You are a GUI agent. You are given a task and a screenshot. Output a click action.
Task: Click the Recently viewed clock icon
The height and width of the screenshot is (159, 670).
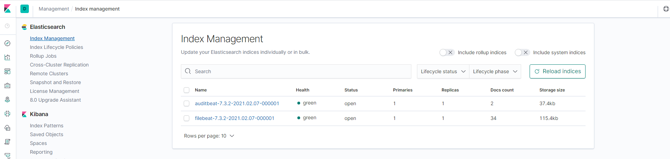(7, 26)
